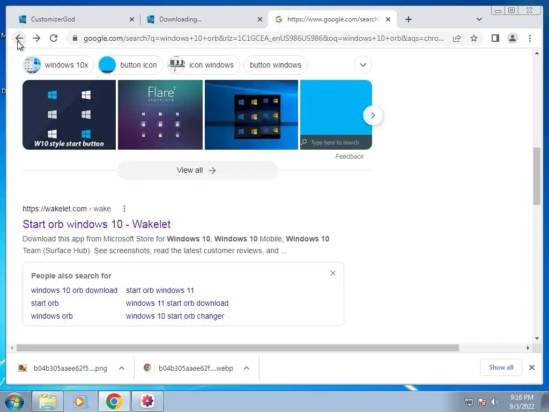Toggle the Chrome side panel
This screenshot has height=412, width=549.
tap(495, 38)
